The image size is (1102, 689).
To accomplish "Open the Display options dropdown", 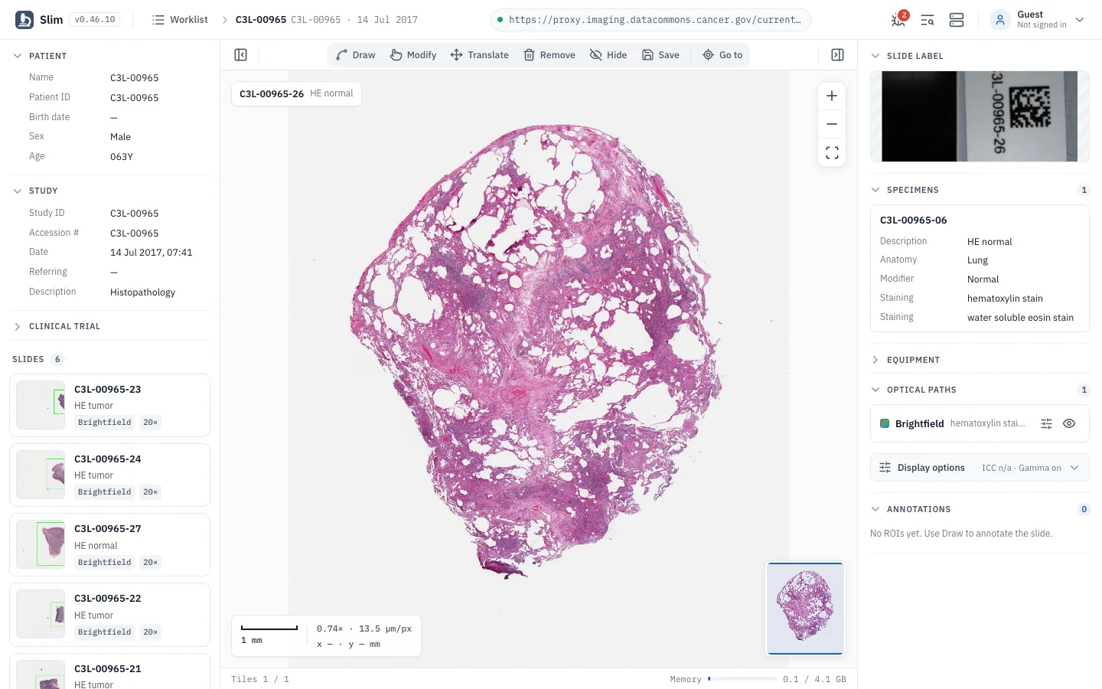I will tap(980, 468).
